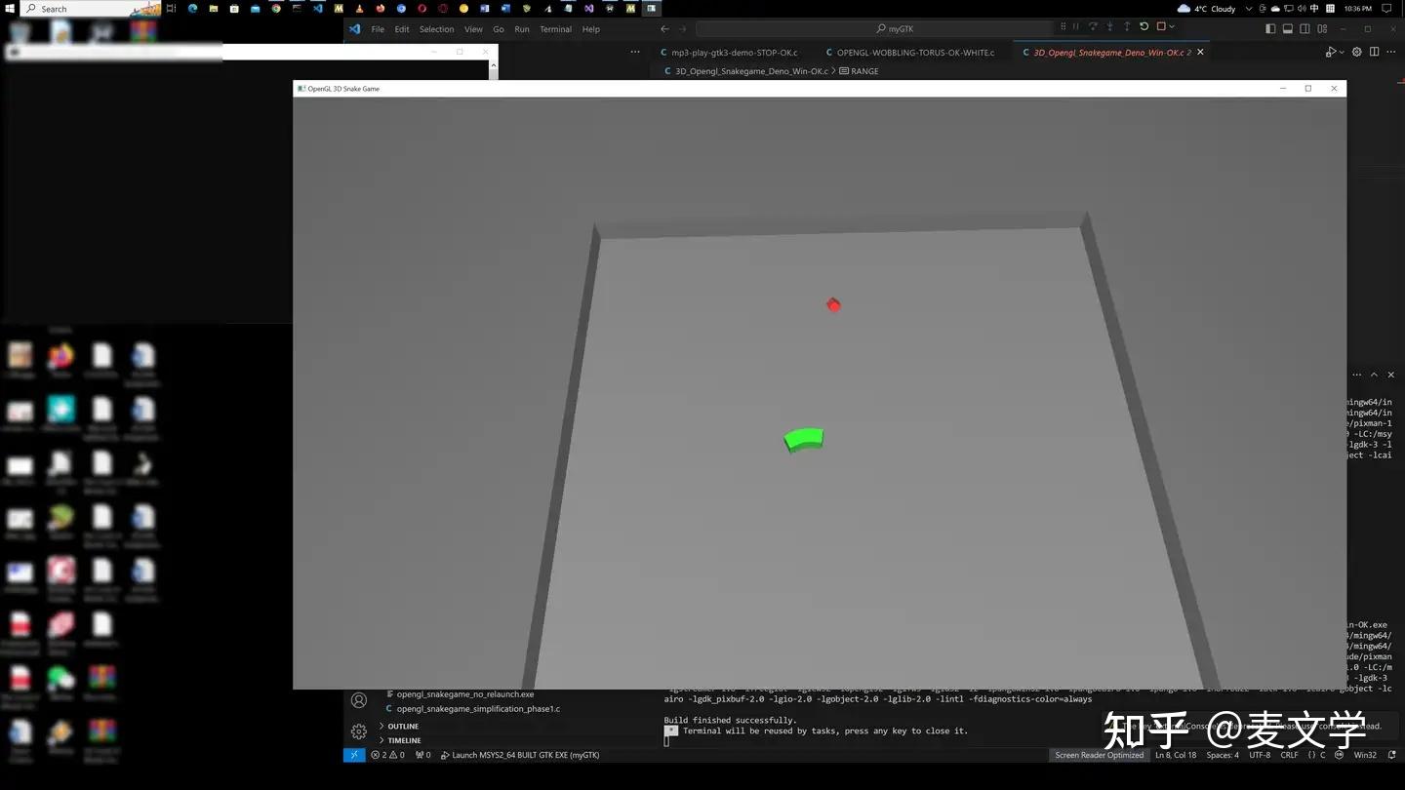Click the remote window indicator in status bar
1405x790 pixels.
point(353,755)
